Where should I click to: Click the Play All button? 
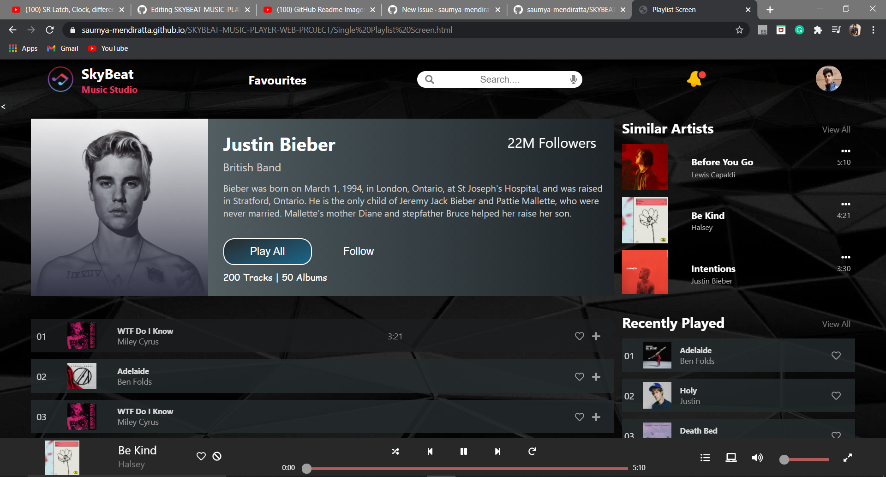268,252
